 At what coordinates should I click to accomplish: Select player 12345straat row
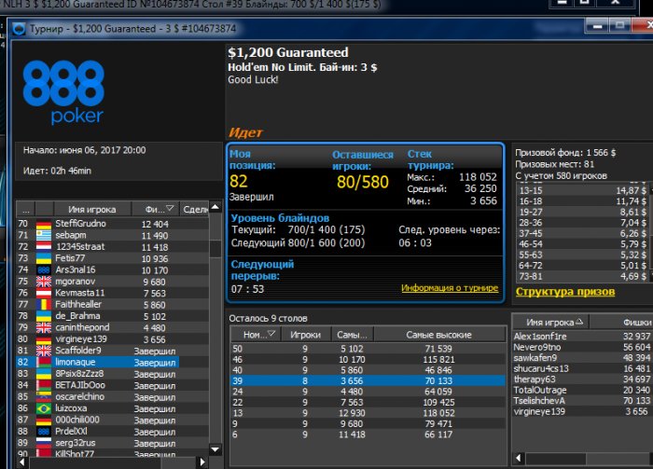click(112, 247)
